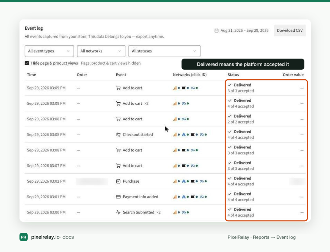Open the All networks dropdown

point(101,51)
